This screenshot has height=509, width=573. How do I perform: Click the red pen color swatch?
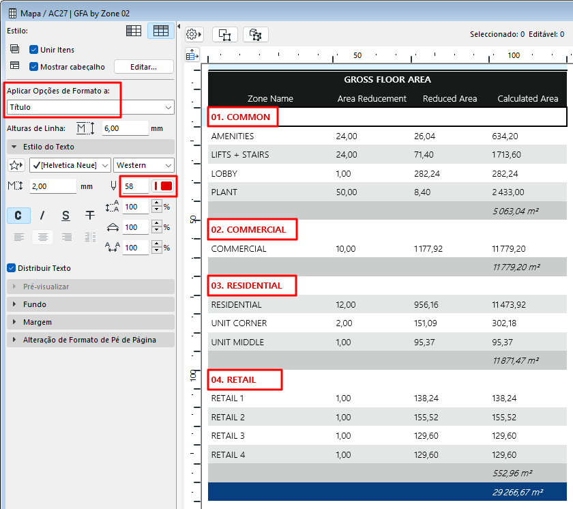(x=163, y=186)
